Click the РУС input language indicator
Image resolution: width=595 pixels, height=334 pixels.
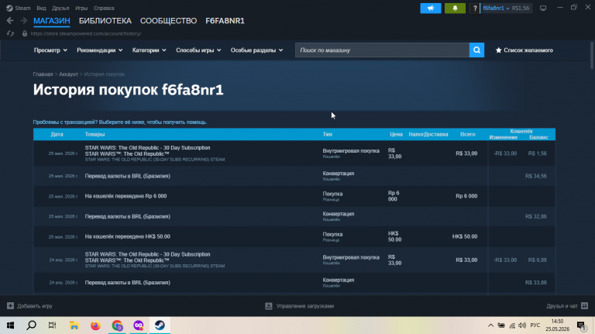point(535,325)
